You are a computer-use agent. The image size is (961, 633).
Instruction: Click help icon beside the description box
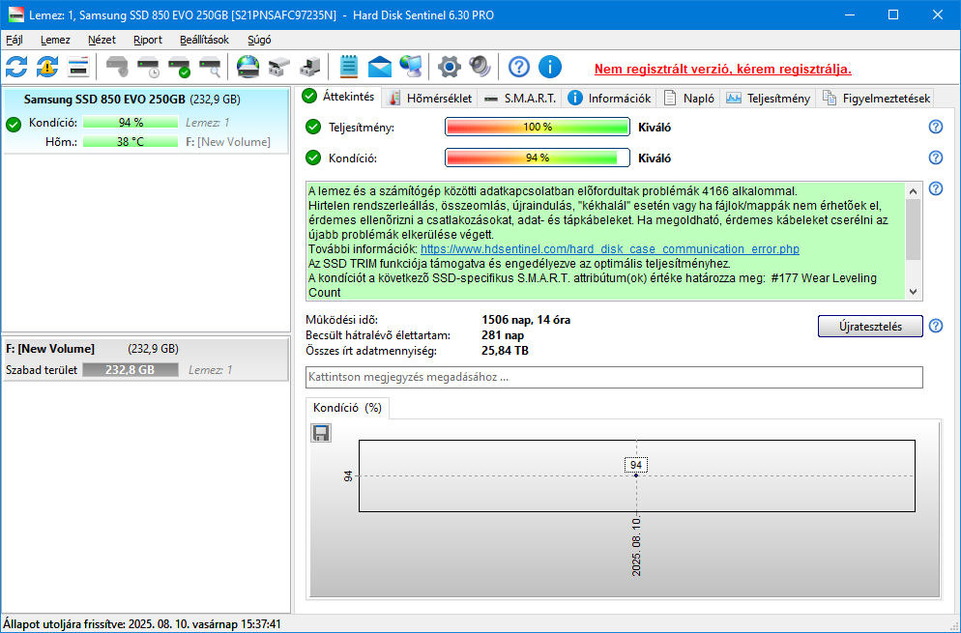pyautogui.click(x=935, y=188)
